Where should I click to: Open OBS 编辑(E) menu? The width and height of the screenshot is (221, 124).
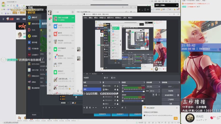click(x=91, y=18)
